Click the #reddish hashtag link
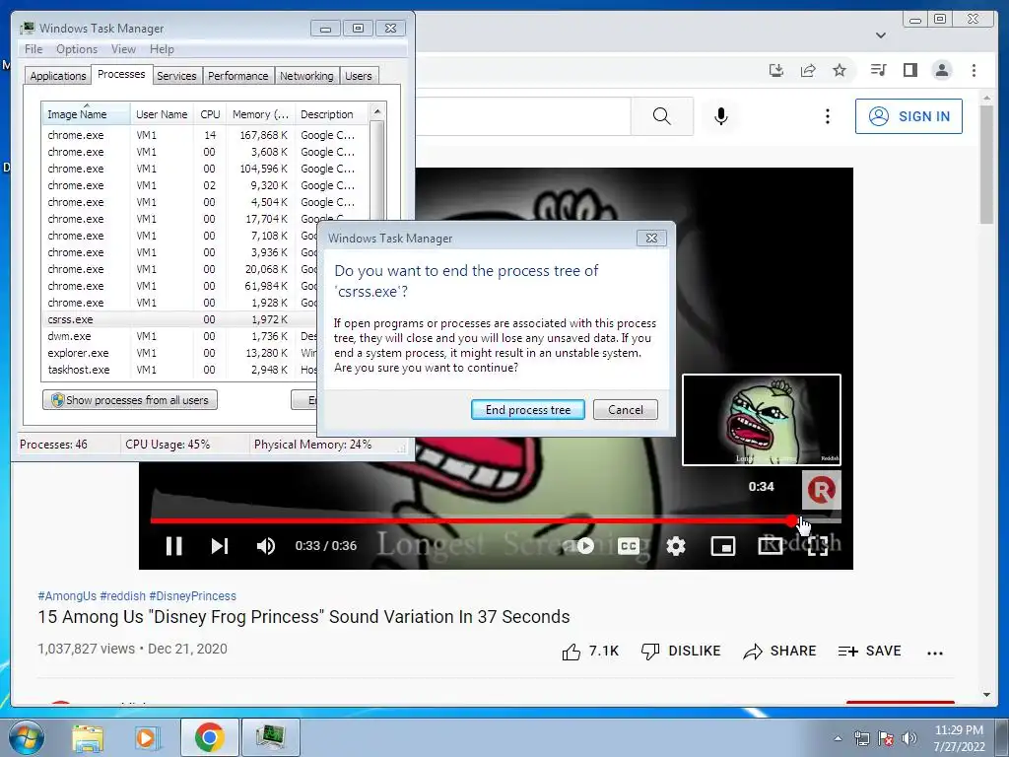 (123, 596)
